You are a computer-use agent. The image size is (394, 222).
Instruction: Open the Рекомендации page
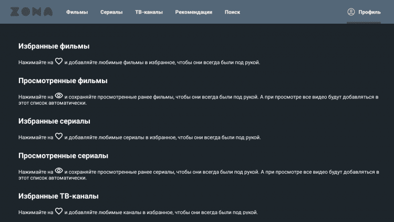194,12
